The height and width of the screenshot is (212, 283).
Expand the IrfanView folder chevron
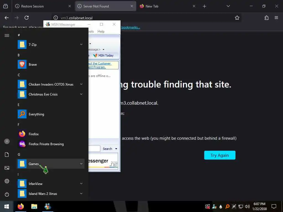pos(81,184)
